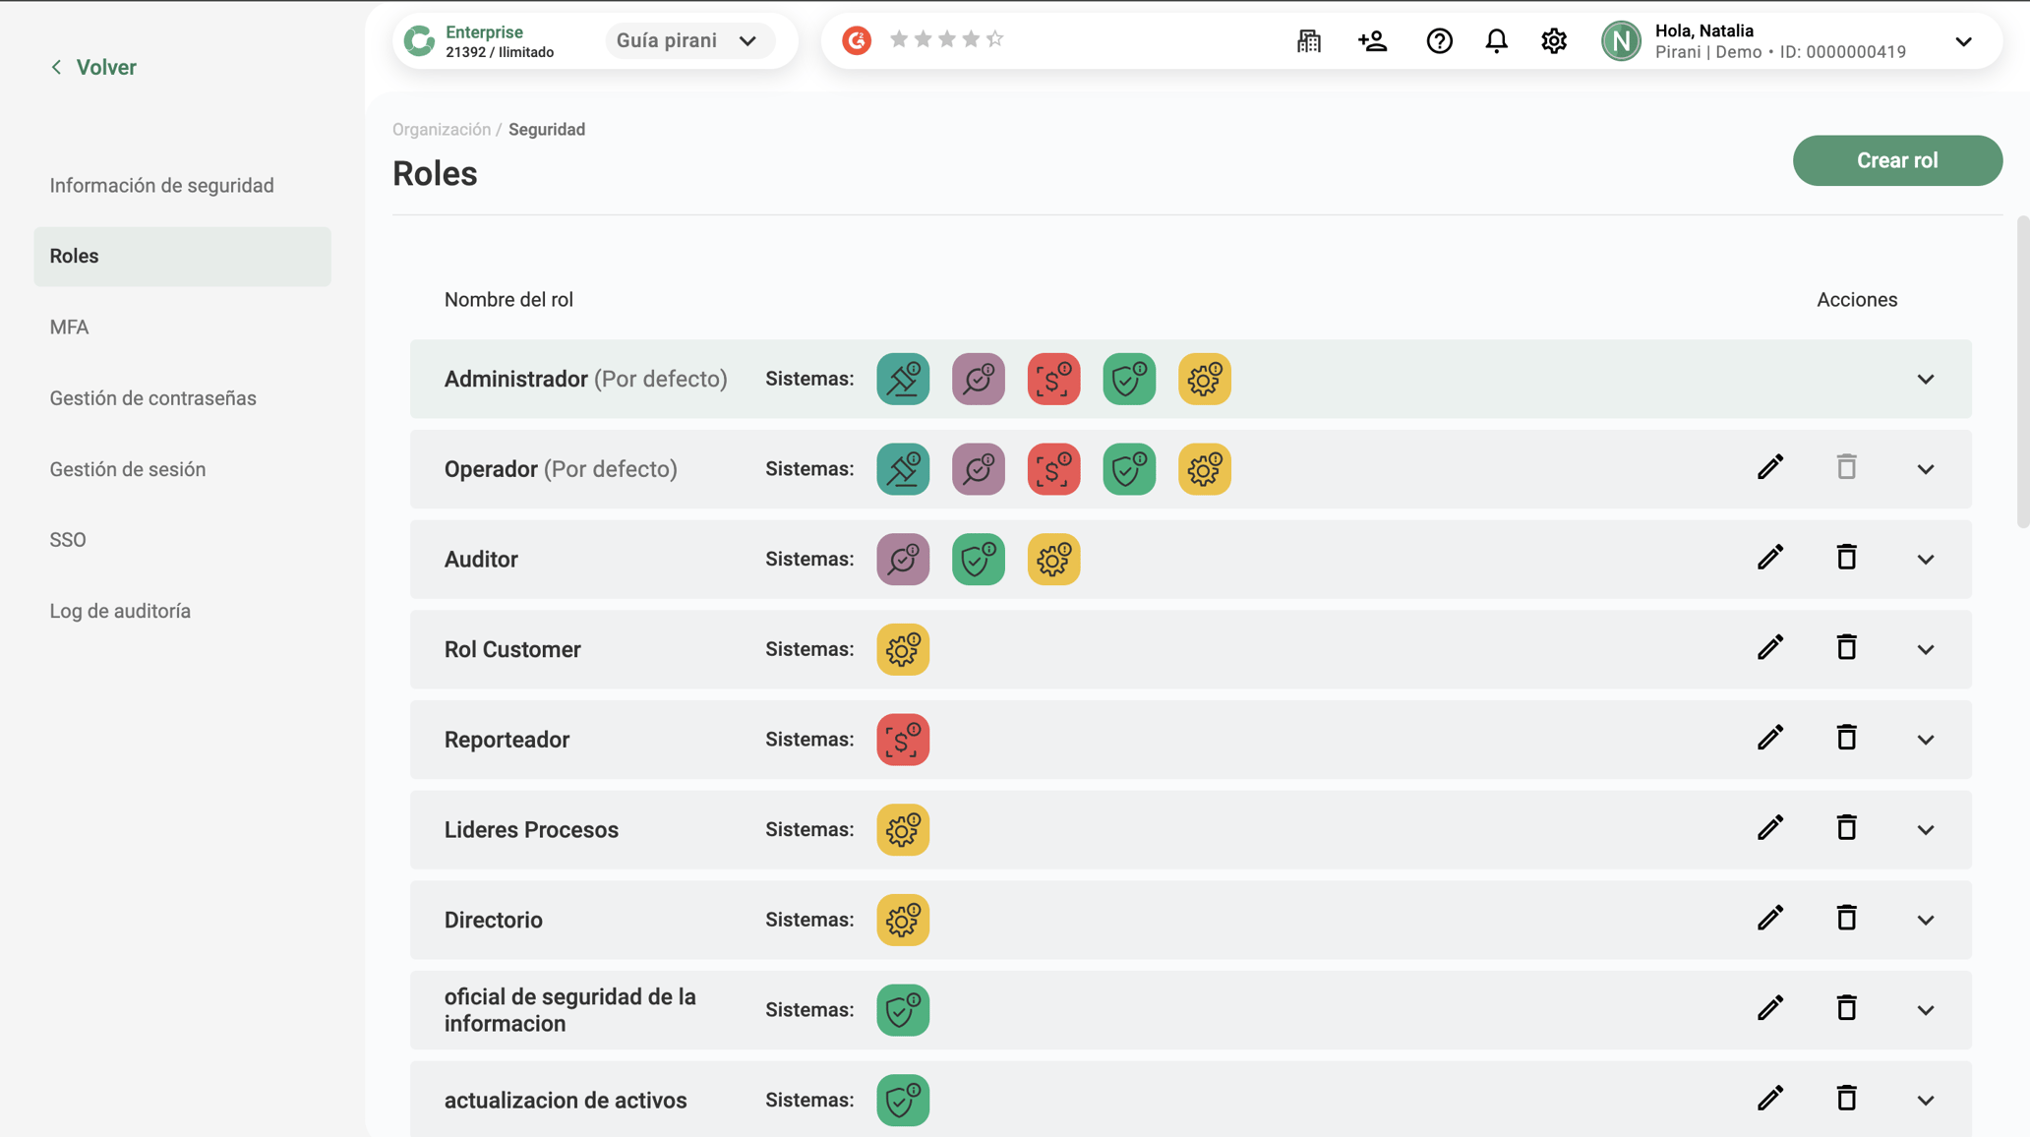This screenshot has width=2030, height=1137.
Task: Open the user profile dropdown arrow
Action: pyautogui.click(x=1963, y=41)
